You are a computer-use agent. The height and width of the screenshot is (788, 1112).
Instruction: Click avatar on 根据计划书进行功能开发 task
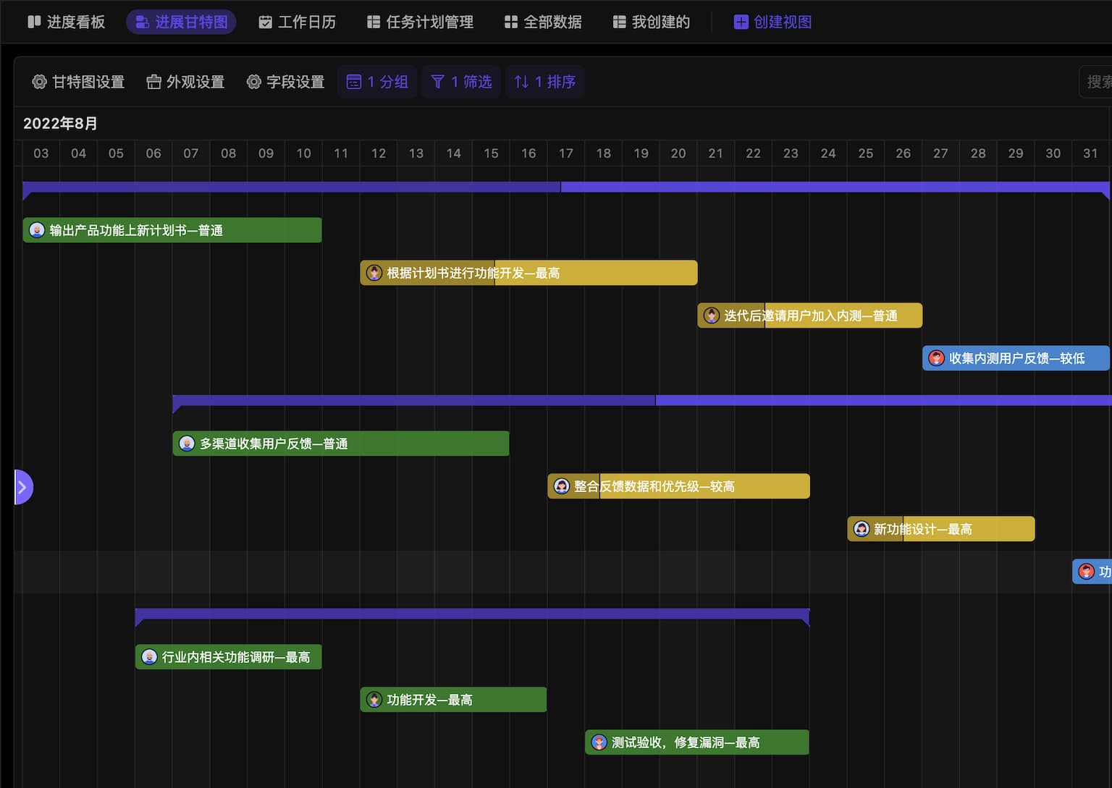(x=374, y=273)
